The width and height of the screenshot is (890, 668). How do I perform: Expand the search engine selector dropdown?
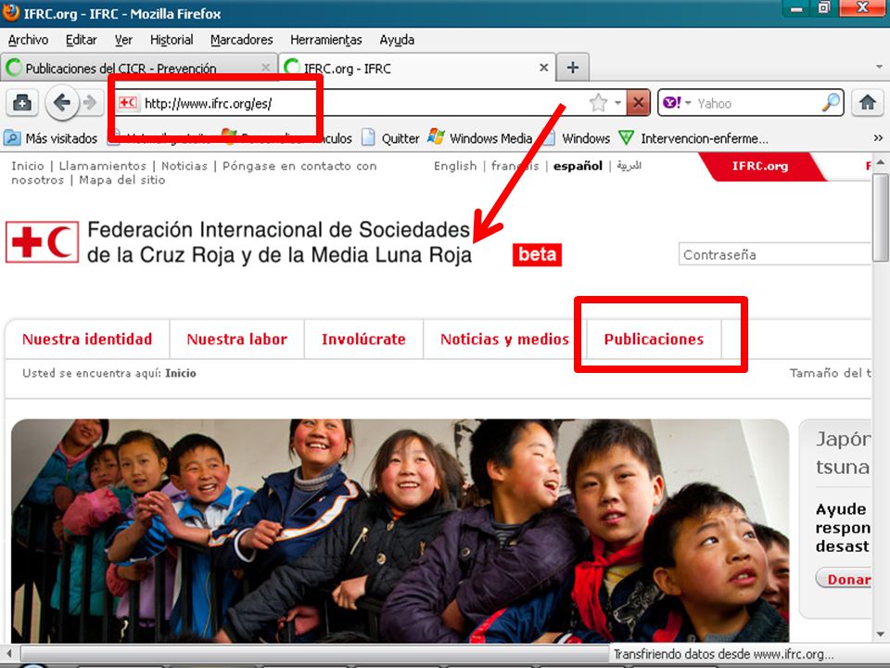tap(688, 103)
